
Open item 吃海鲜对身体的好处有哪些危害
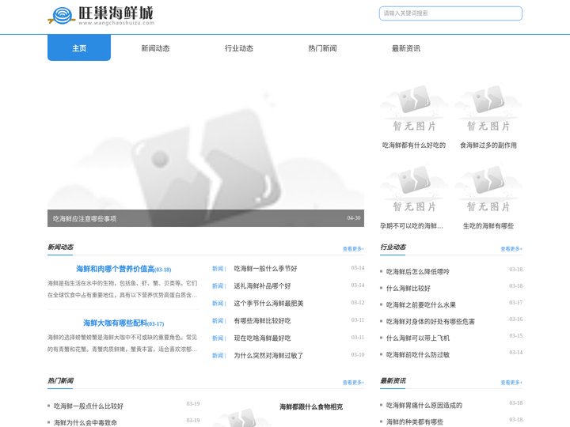coord(431,322)
